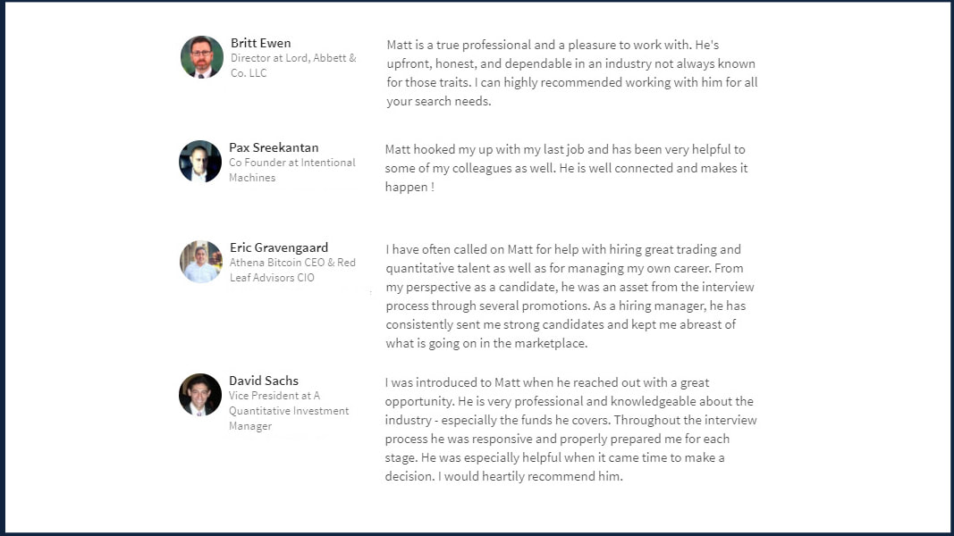Open David Sachs's name link
954x536 pixels.
(264, 381)
